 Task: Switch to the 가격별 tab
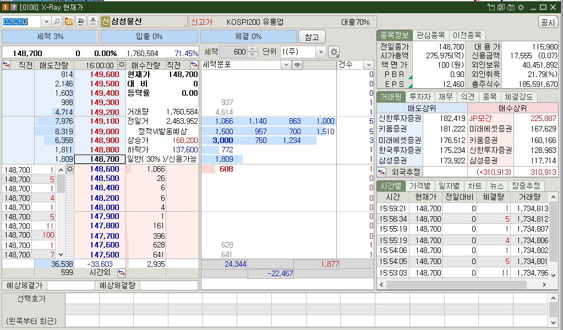[x=420, y=186]
